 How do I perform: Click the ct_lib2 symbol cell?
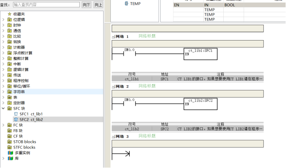(x=132, y=129)
